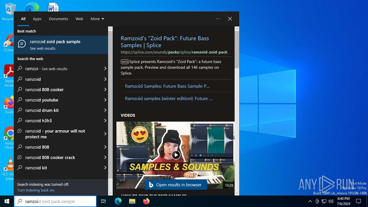368x207 pixels.
Task: Click Open results in browser button
Action: [176, 185]
